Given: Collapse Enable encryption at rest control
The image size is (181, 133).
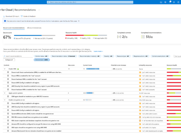Looking at the screenshot, I should tap(5, 100).
